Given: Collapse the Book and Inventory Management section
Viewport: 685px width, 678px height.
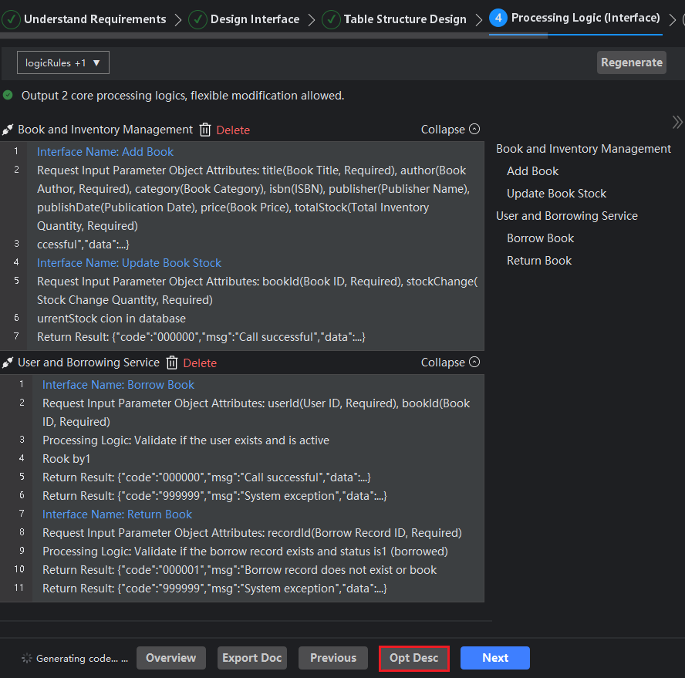Looking at the screenshot, I should pyautogui.click(x=450, y=130).
